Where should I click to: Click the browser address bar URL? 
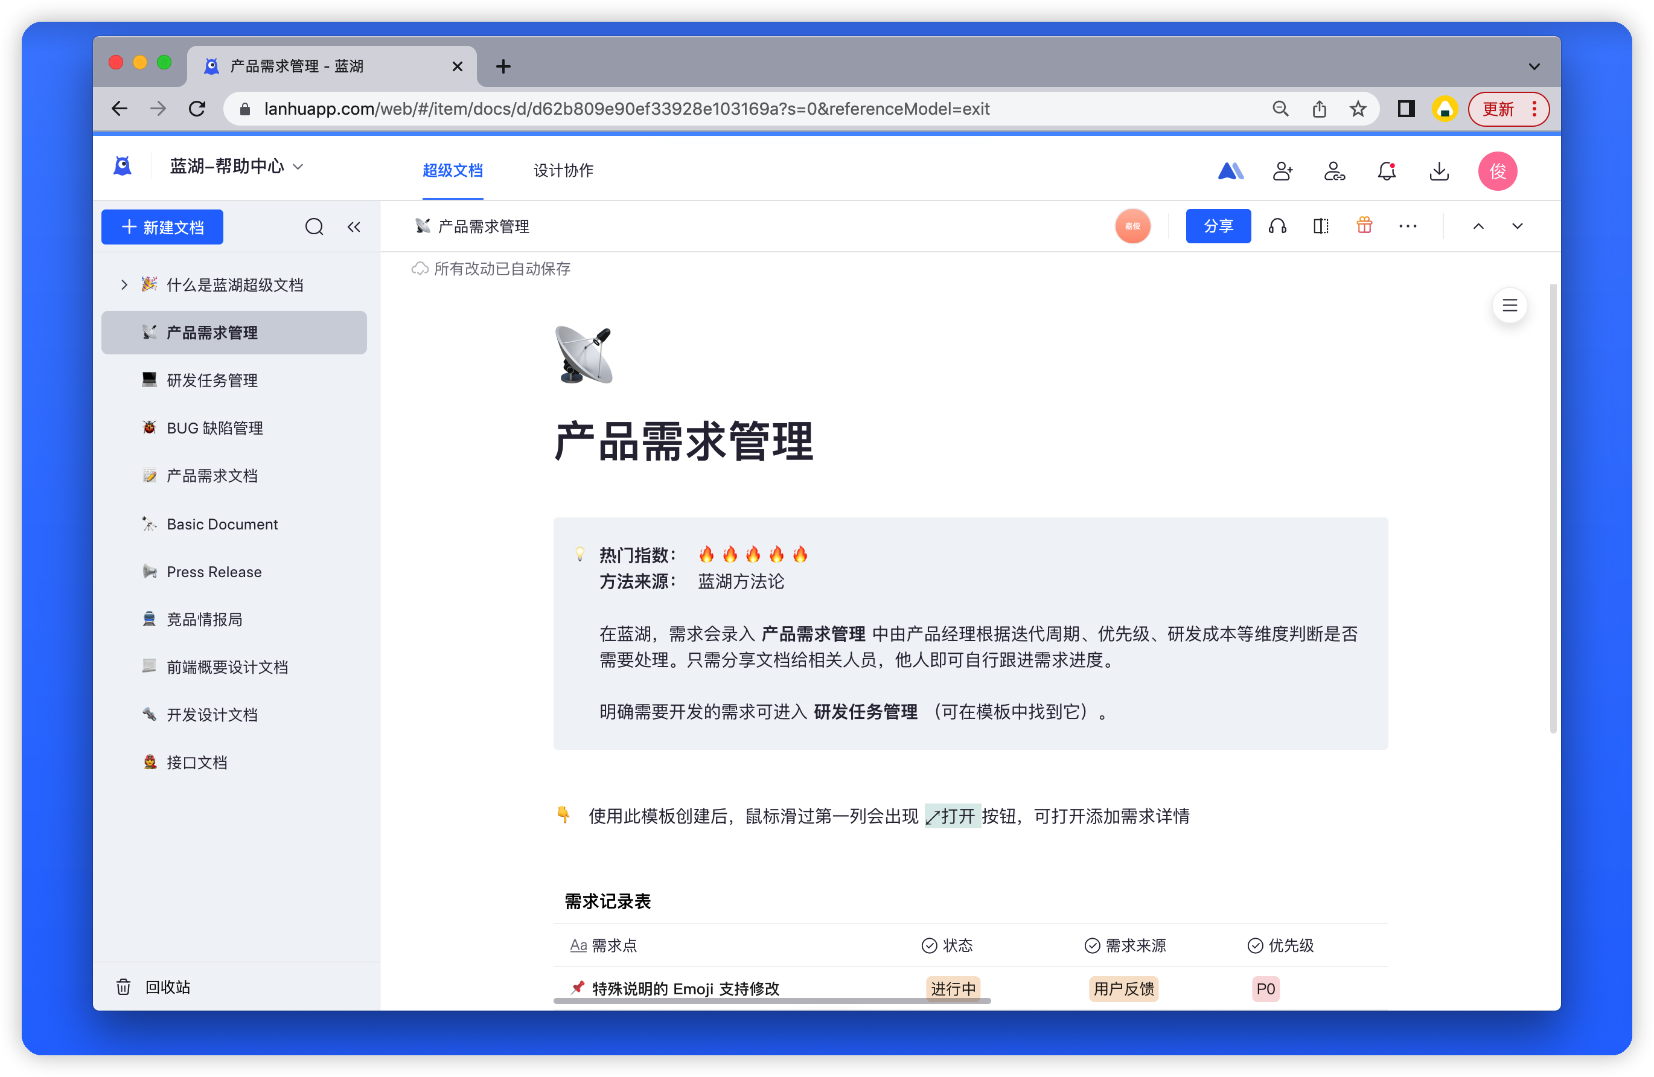coord(626,109)
